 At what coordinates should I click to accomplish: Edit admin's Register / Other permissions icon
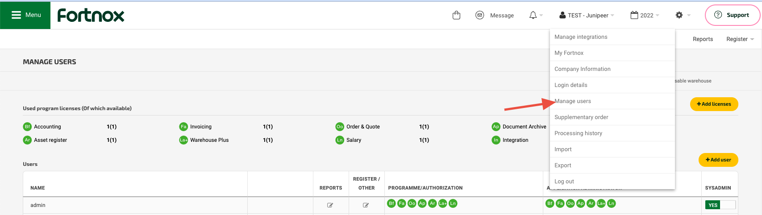366,205
